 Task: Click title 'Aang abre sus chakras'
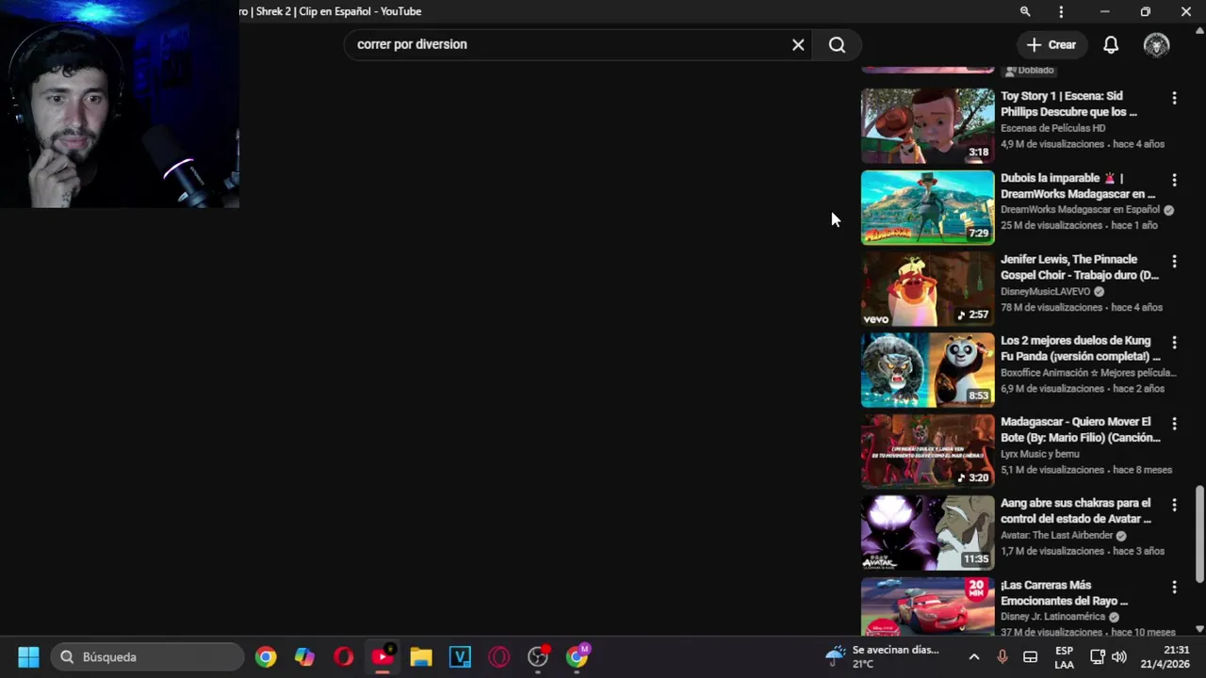[x=1076, y=511]
